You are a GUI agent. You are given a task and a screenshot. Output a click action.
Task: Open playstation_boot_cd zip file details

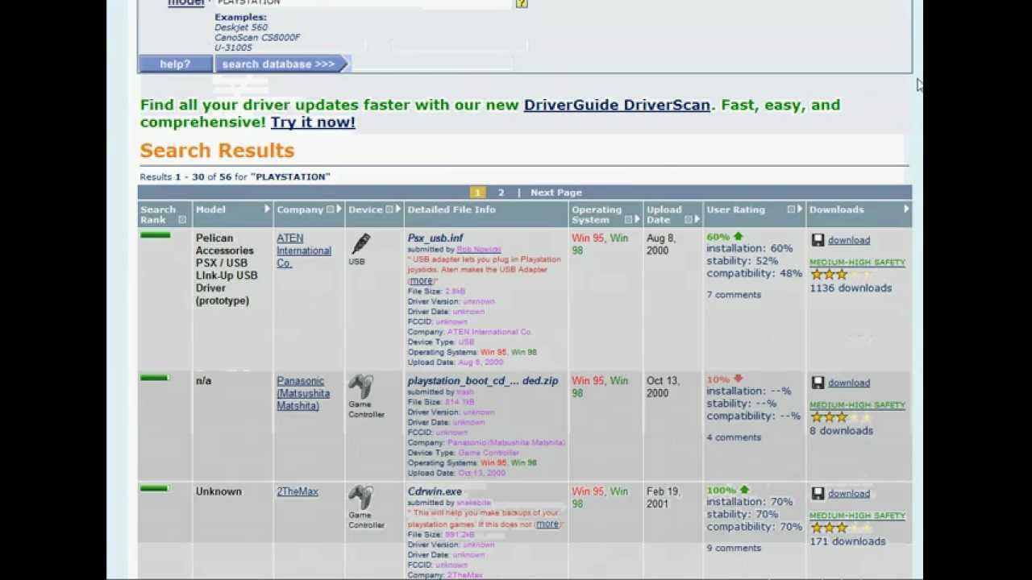[x=483, y=381]
